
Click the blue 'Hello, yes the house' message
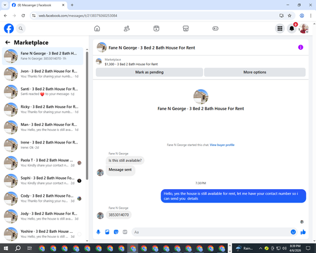point(233,196)
